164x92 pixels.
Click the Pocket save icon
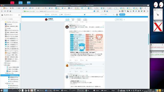105,11
